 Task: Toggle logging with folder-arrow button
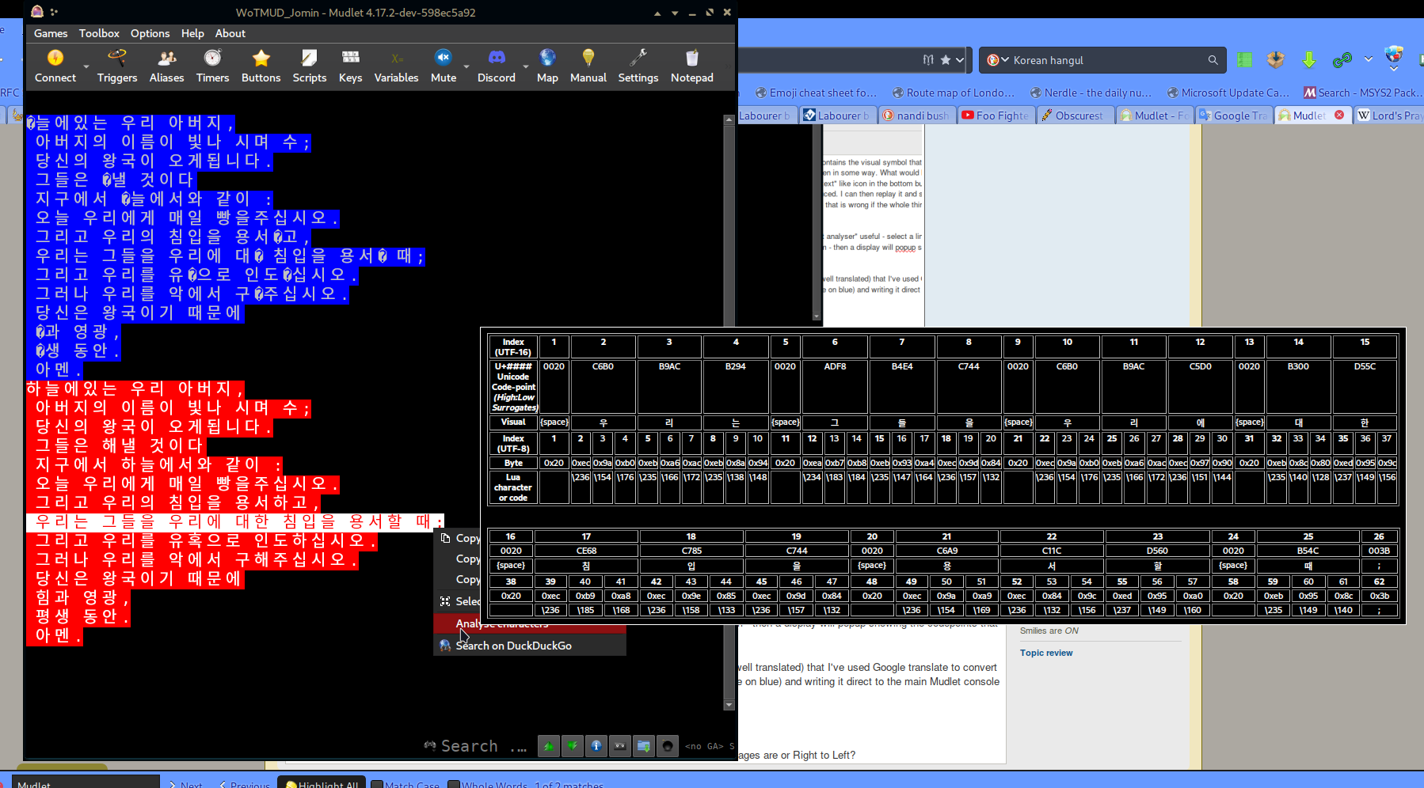click(x=644, y=746)
